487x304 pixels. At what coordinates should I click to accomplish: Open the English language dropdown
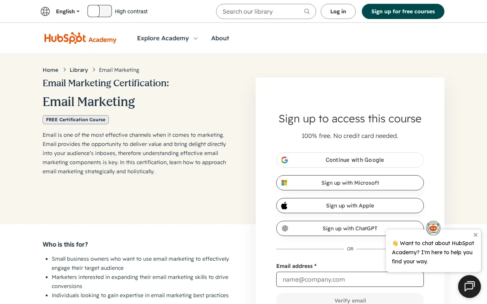click(68, 11)
